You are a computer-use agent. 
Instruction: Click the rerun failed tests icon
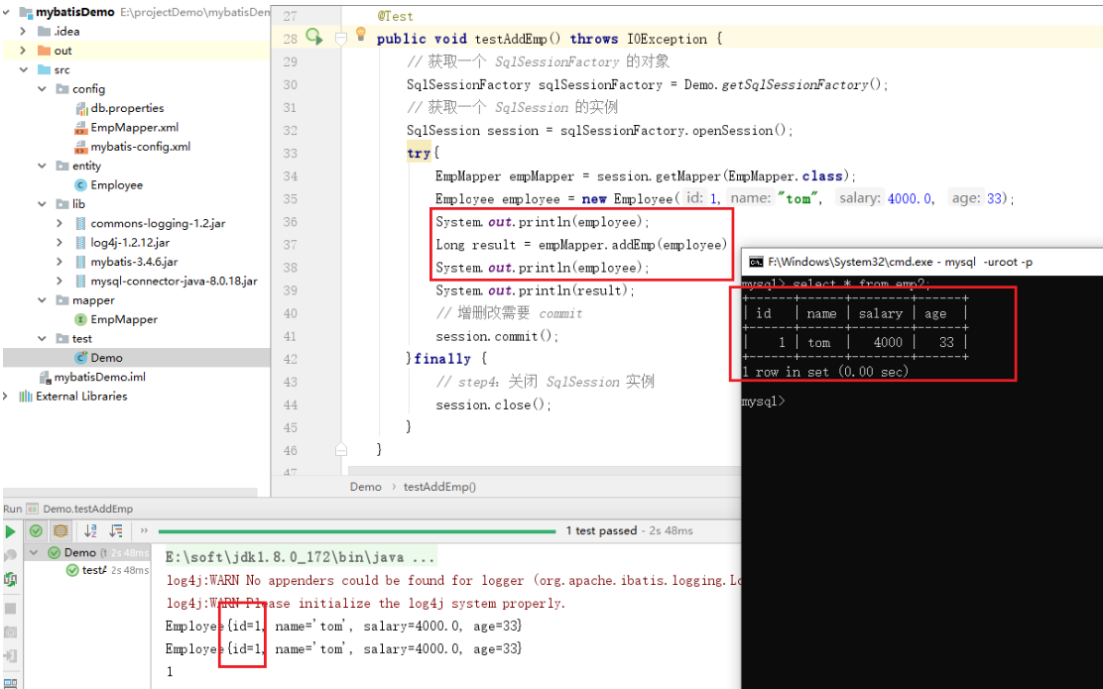click(x=10, y=555)
